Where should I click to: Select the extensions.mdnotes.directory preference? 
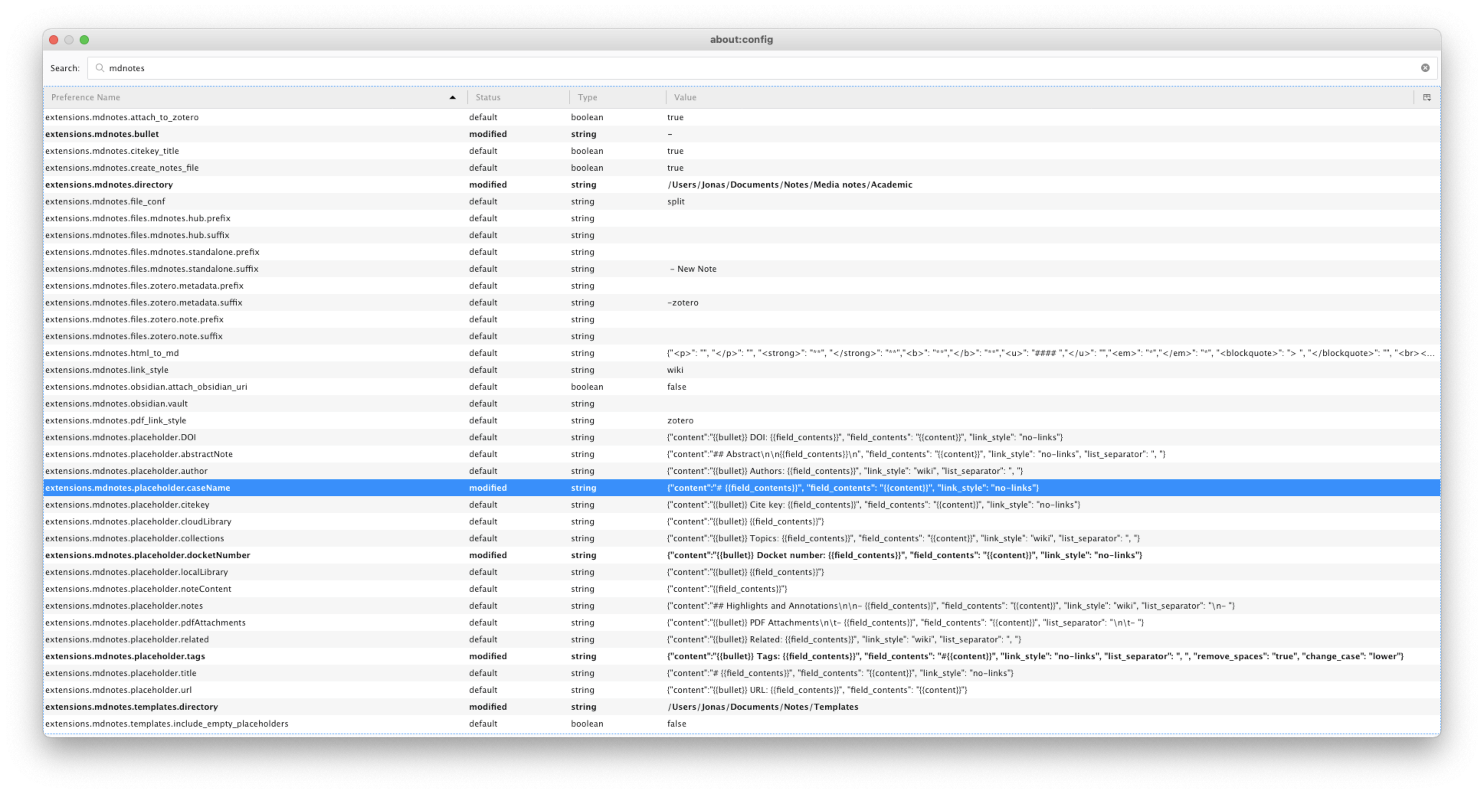coord(109,185)
